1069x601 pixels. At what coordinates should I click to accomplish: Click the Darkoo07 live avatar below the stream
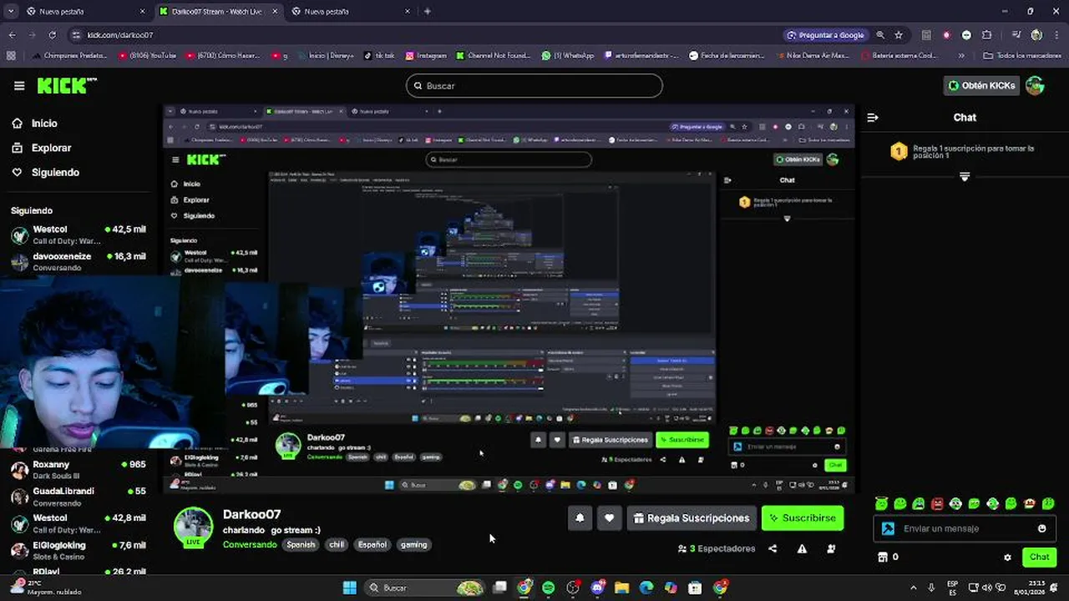193,528
